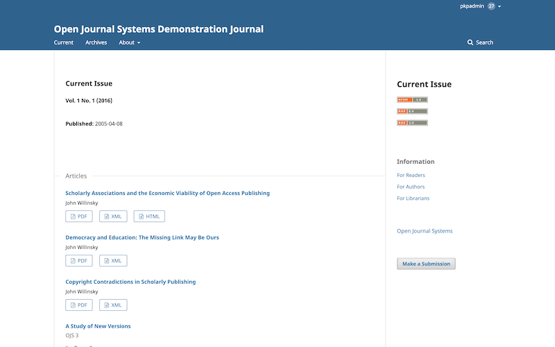Open the Atom 1.0 feed badge

point(412,99)
